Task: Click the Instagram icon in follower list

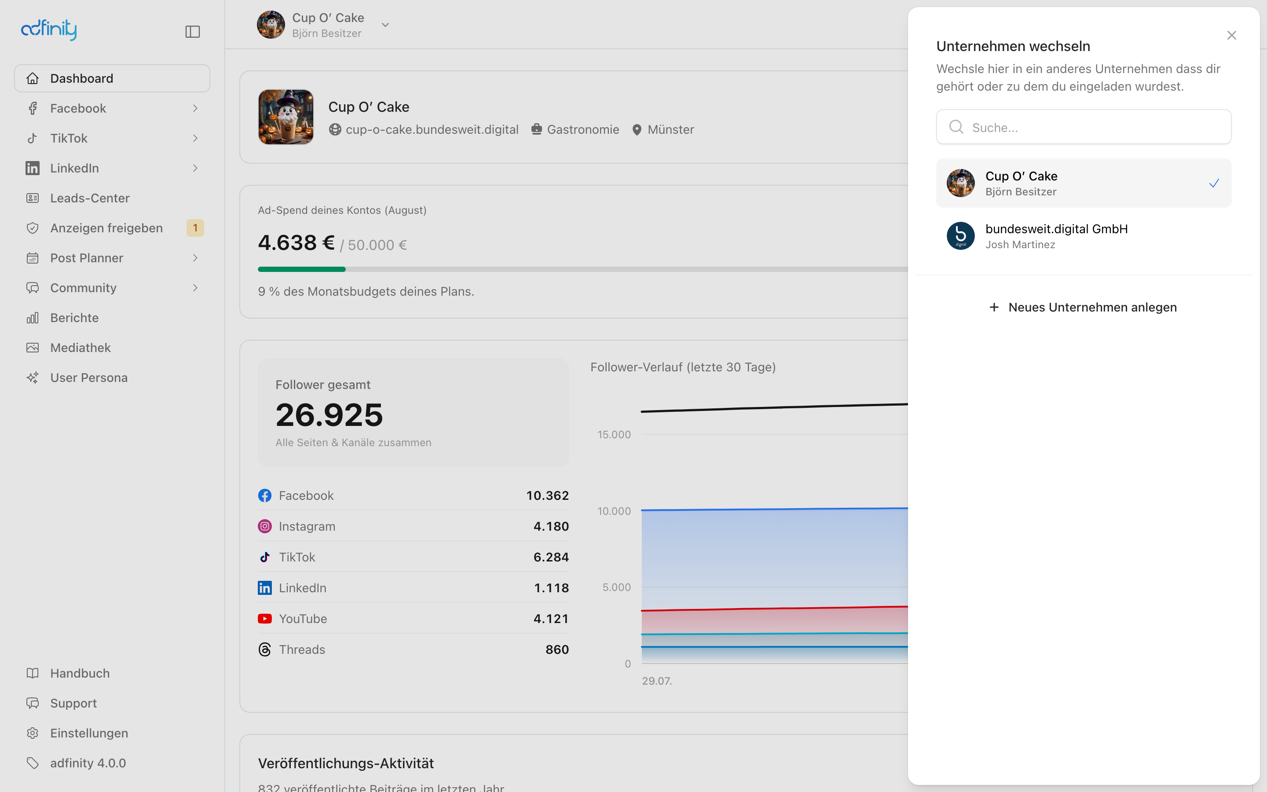Action: click(265, 526)
